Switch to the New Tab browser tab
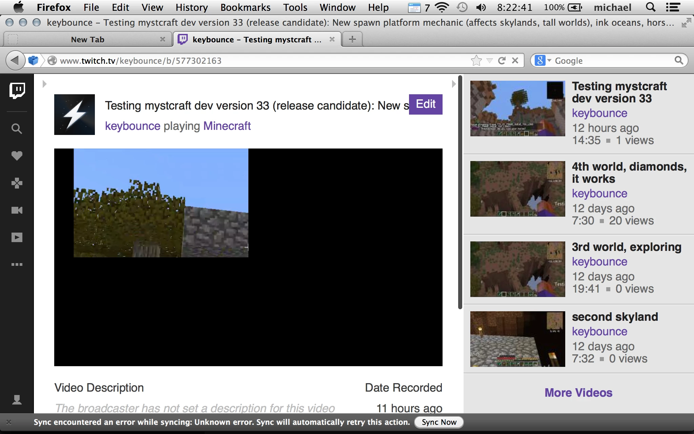Viewport: 694px width, 434px height. (87, 40)
